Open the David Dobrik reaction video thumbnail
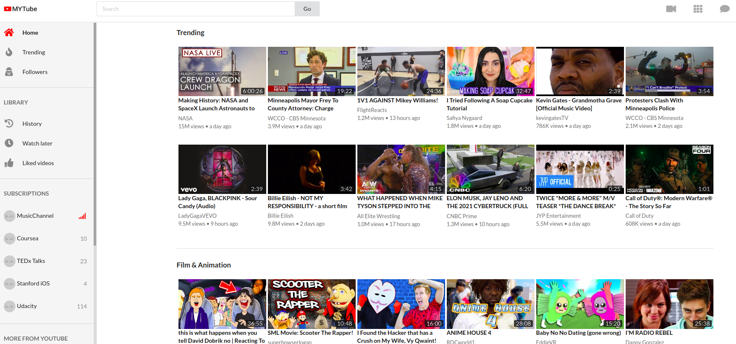Screen dimensions: 736x344 coord(222,304)
